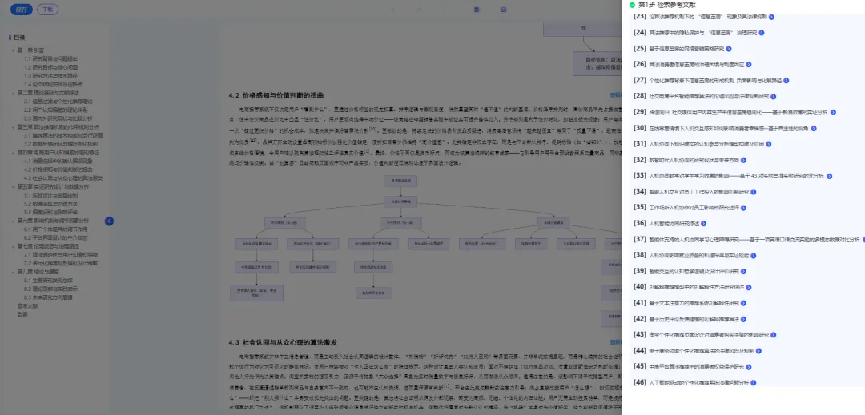Viewport: 865px width, 415px height.
Task: Jump to section 1.1 in the table of contents
Action: [x=50, y=58]
